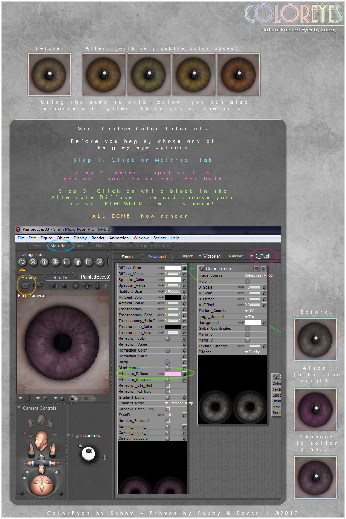The width and height of the screenshot is (346, 519).
Task: Click the render camera icon under Preview
Action: pos(25,285)
